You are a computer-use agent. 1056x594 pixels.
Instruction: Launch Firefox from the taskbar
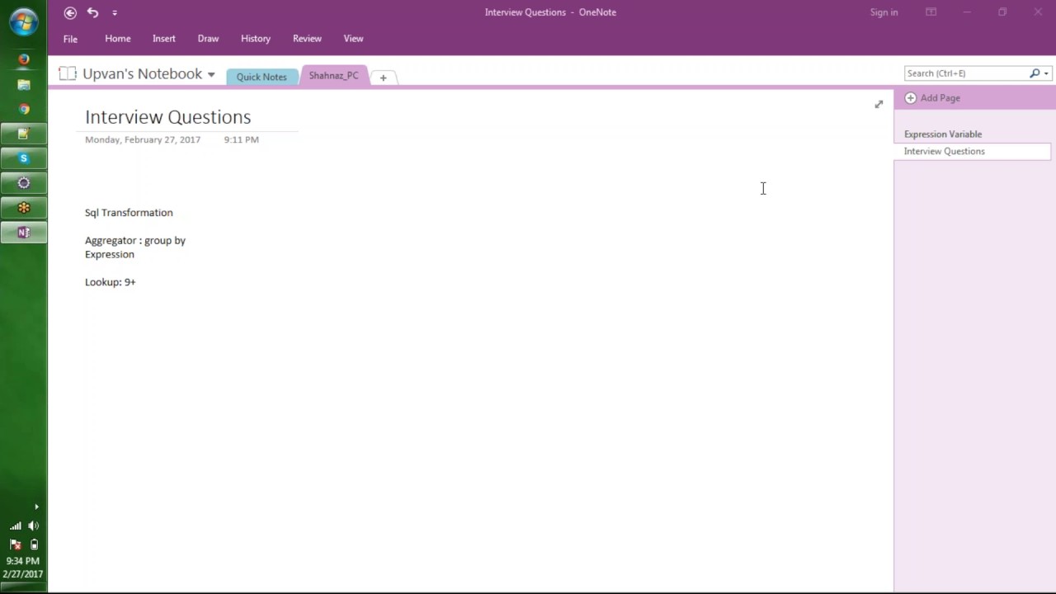coord(24,59)
